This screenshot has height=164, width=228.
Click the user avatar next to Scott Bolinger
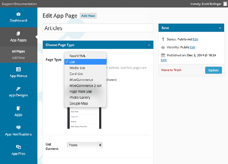[x=225, y=4]
